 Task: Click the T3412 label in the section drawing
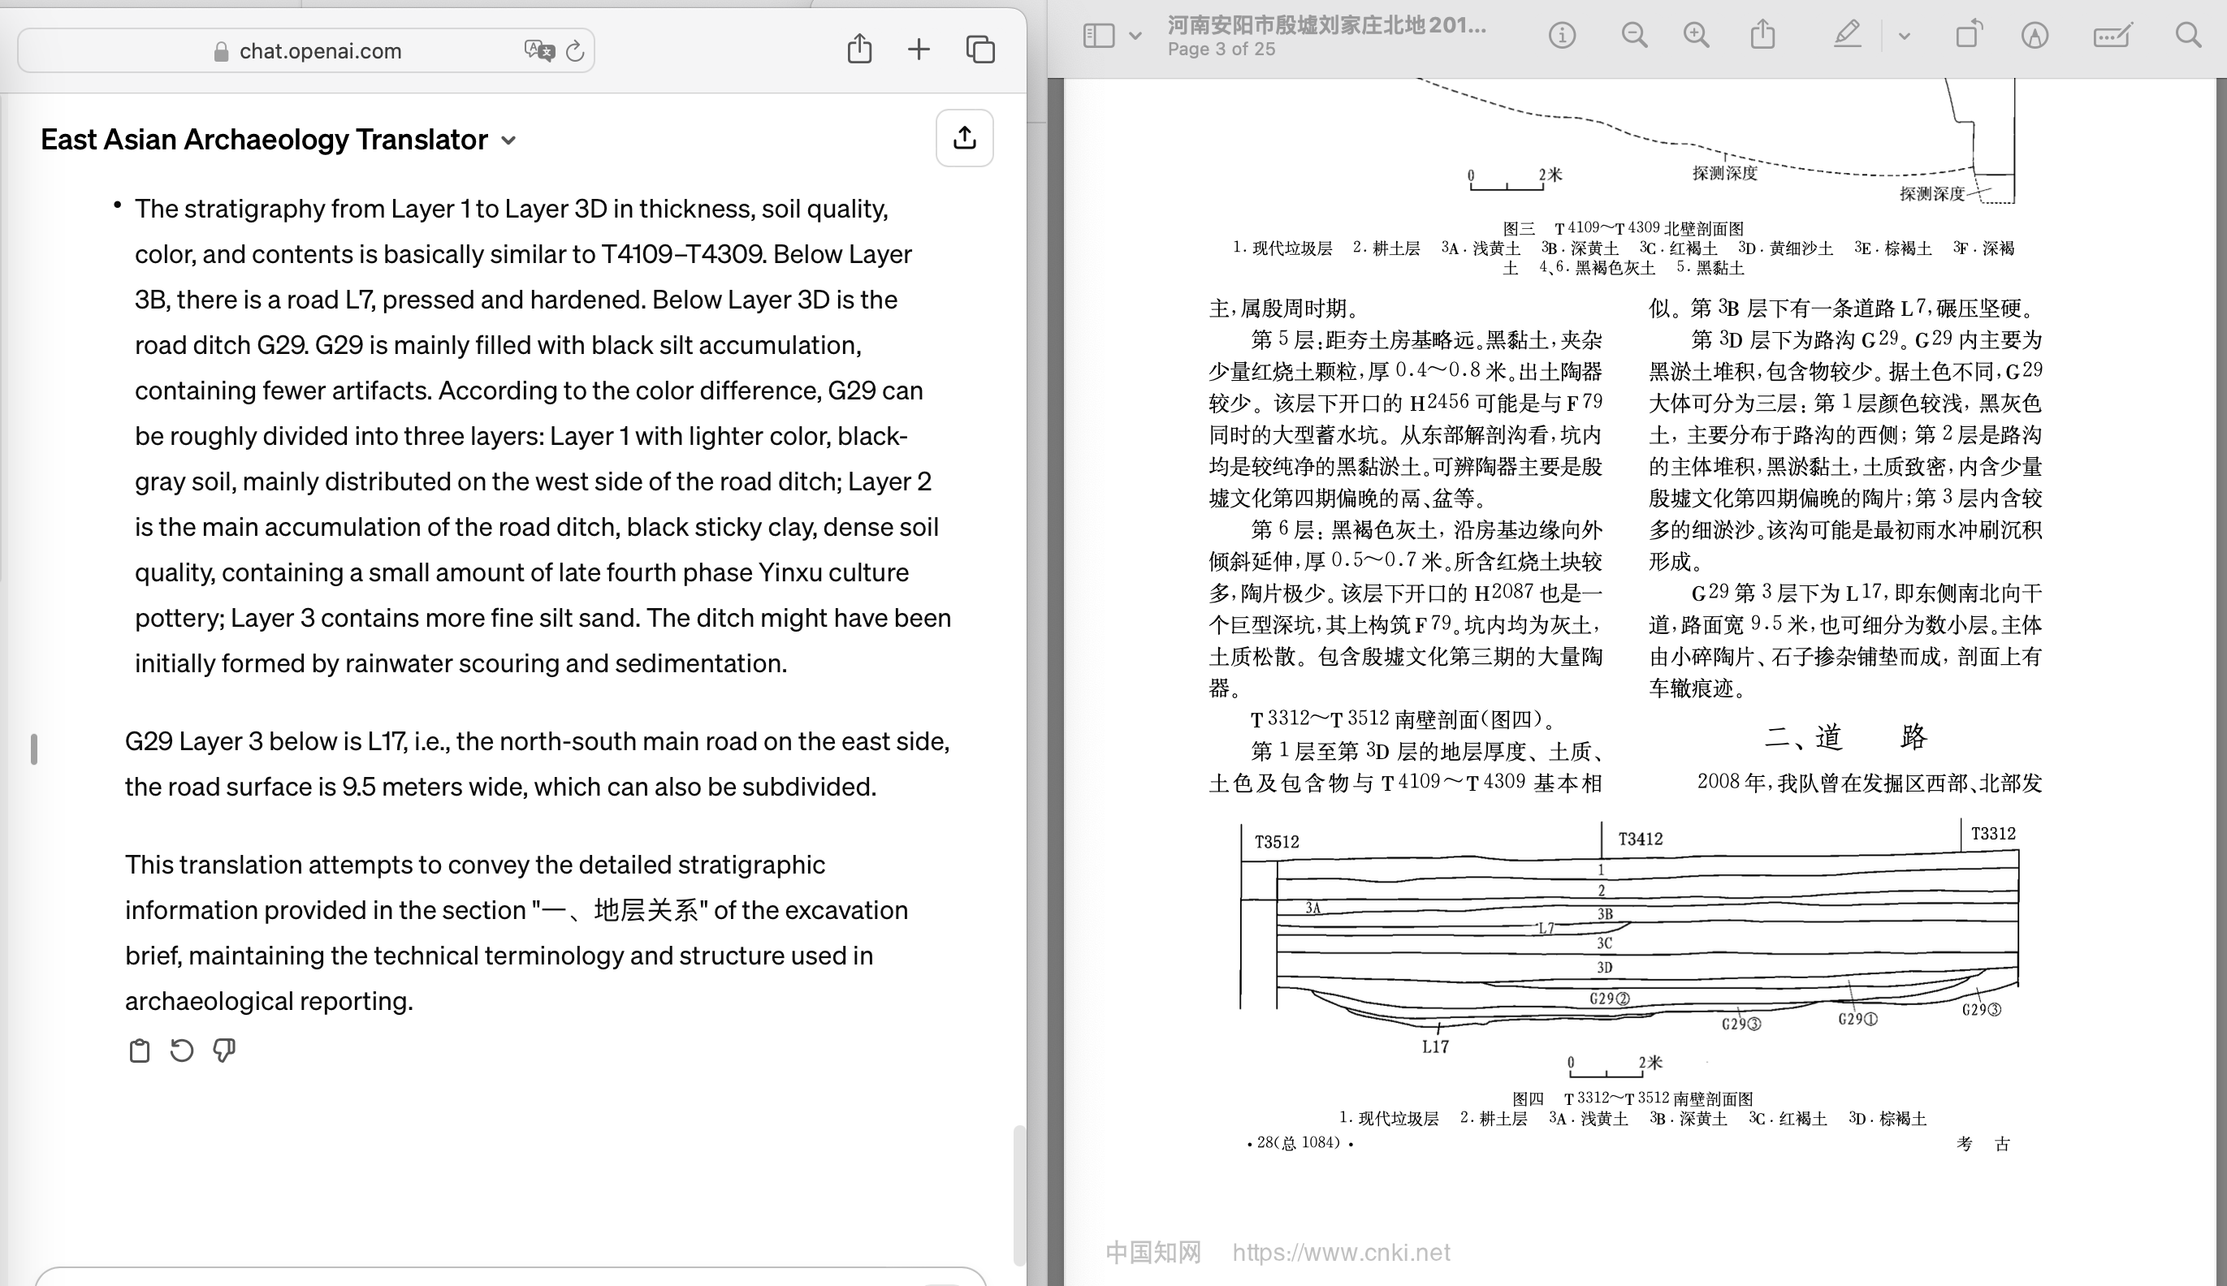pos(1641,839)
